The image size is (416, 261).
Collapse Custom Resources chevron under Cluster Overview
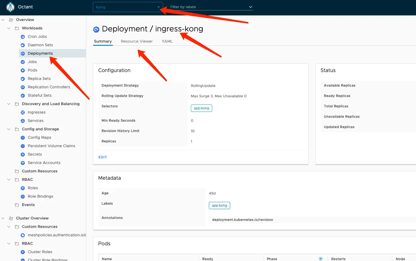coord(9,227)
